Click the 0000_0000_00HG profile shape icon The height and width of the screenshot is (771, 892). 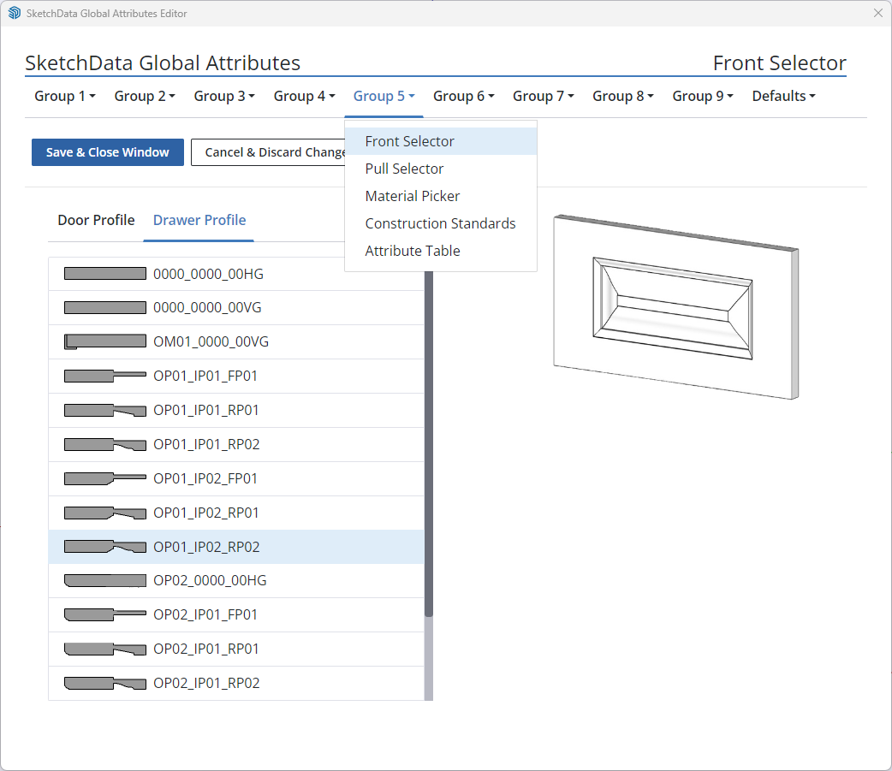pos(104,273)
